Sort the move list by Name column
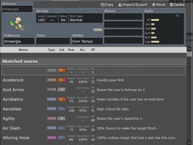 pyautogui.click(x=23, y=50)
